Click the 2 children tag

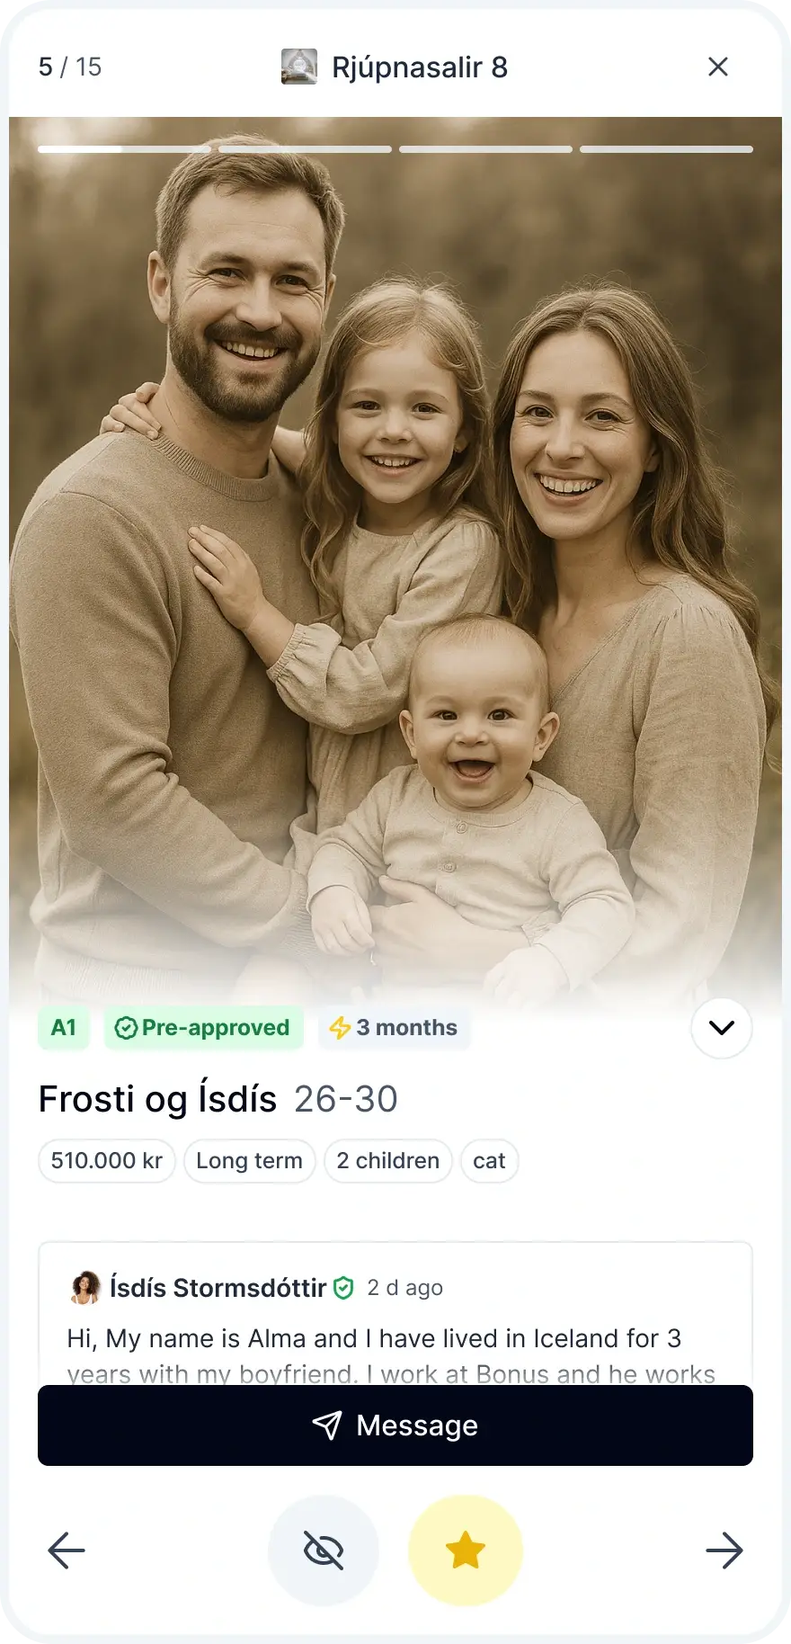[387, 1161]
